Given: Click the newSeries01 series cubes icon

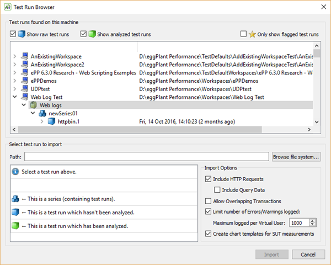Looking at the screenshot, I should (x=42, y=113).
